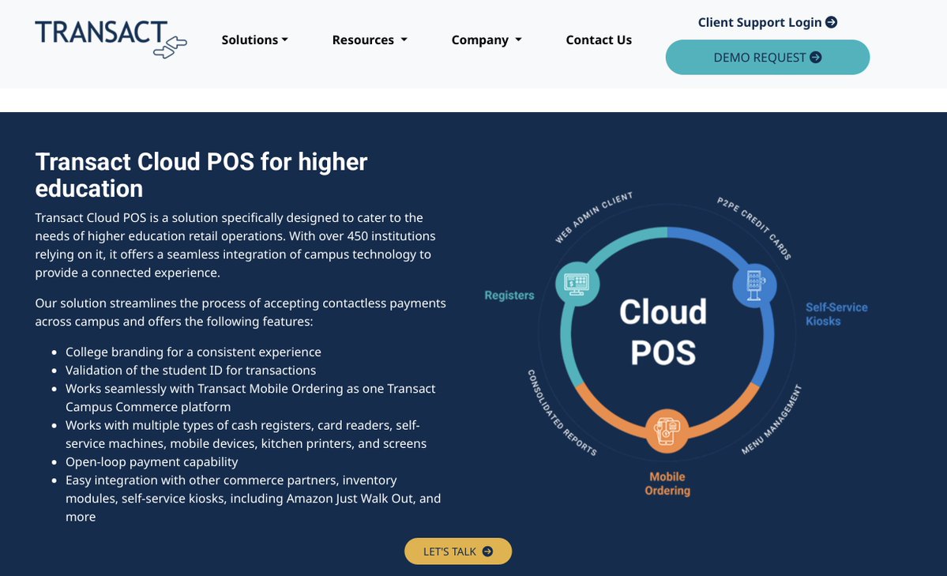Click the LET'S TALK button

coord(458,552)
